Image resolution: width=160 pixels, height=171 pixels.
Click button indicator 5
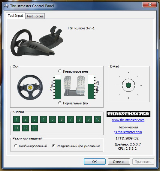pyautogui.click(x=53, y=119)
